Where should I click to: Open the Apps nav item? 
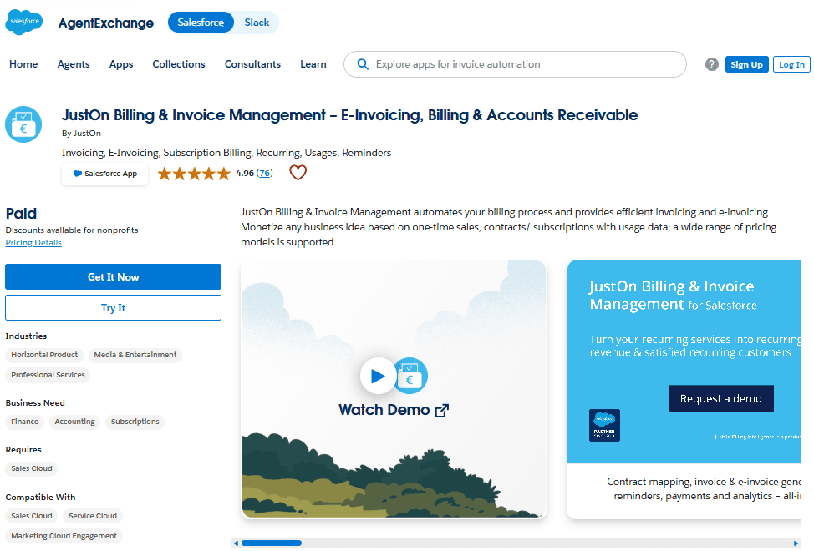click(x=121, y=64)
